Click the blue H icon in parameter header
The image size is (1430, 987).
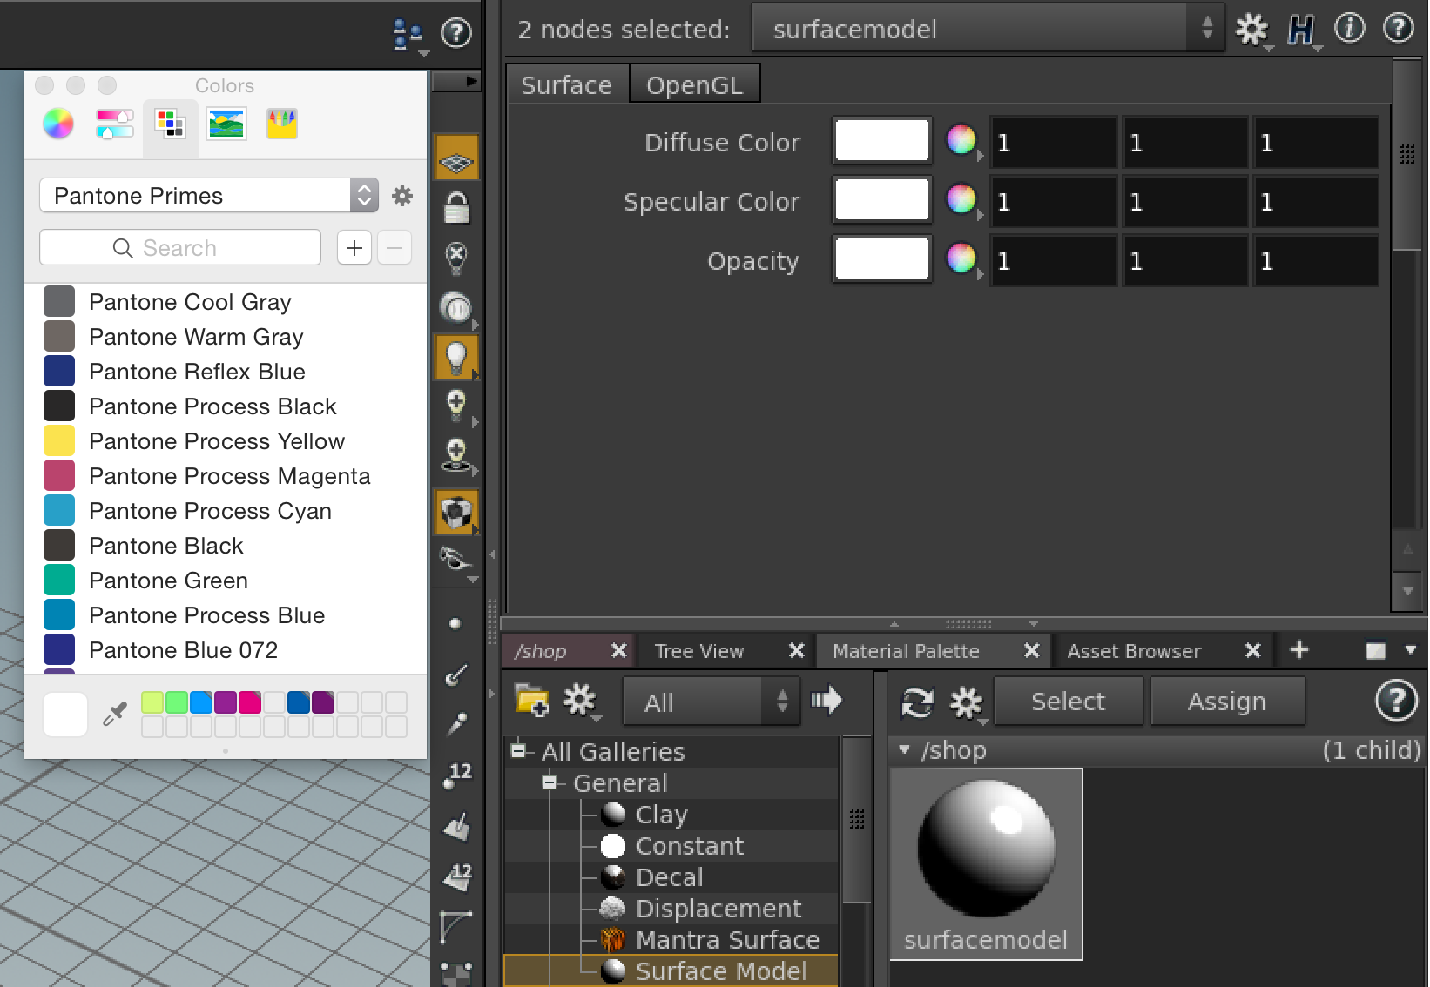(x=1300, y=30)
